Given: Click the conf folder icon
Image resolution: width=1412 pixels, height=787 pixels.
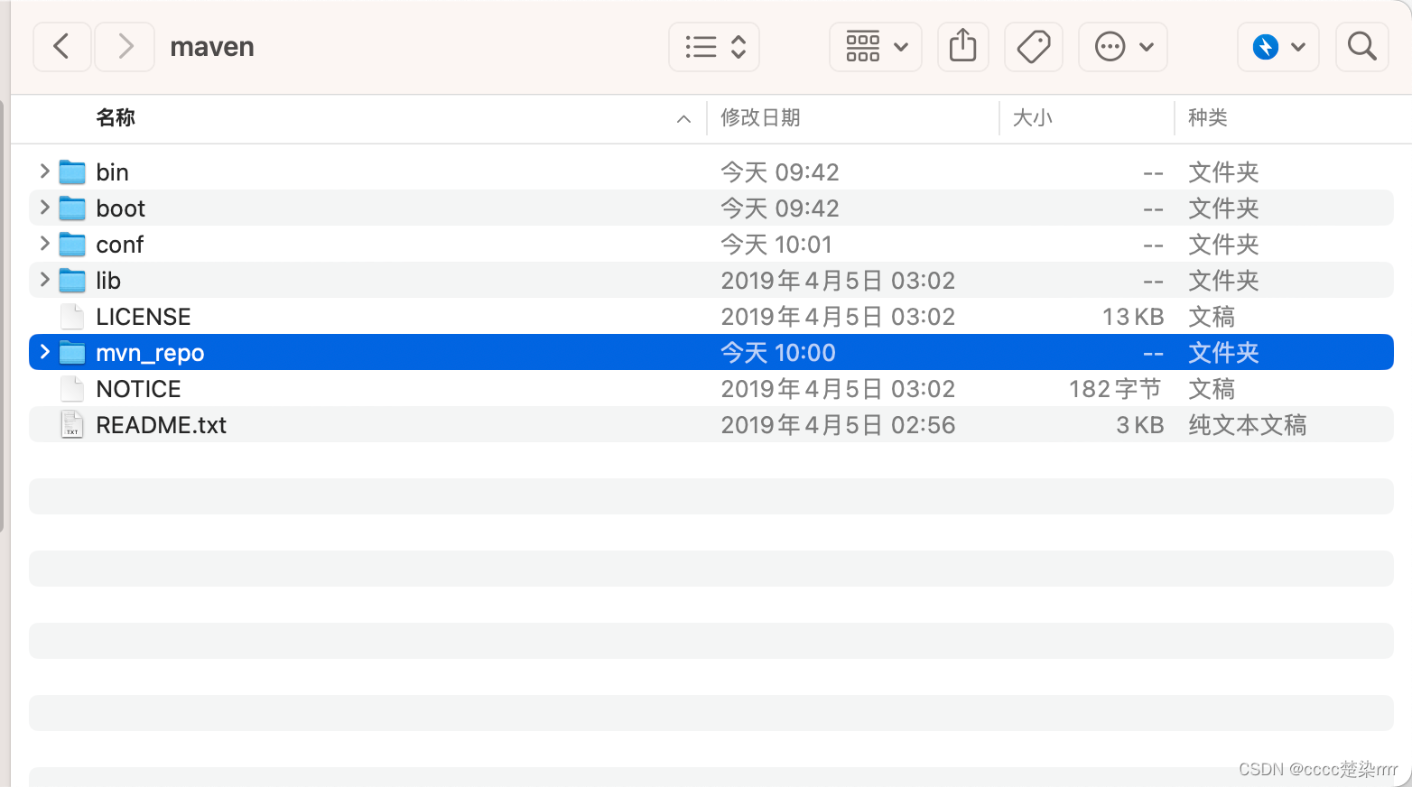Looking at the screenshot, I should click(x=72, y=244).
